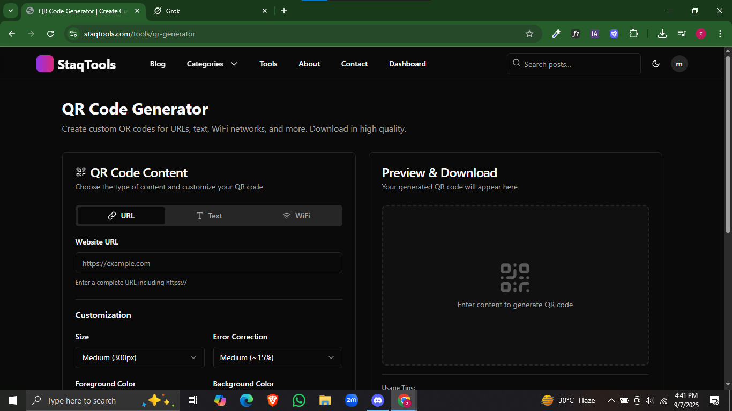Screen dimensions: 732x411
Task: Open media controls icon in toolbar
Action: [x=682, y=34]
